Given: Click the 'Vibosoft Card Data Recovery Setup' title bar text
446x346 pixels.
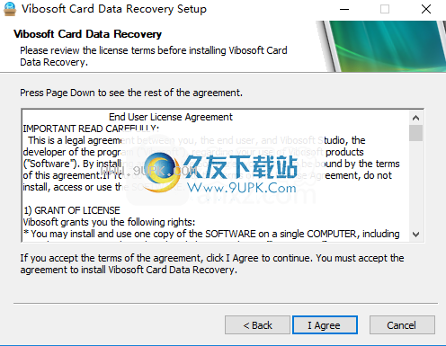Looking at the screenshot, I should (x=114, y=9).
